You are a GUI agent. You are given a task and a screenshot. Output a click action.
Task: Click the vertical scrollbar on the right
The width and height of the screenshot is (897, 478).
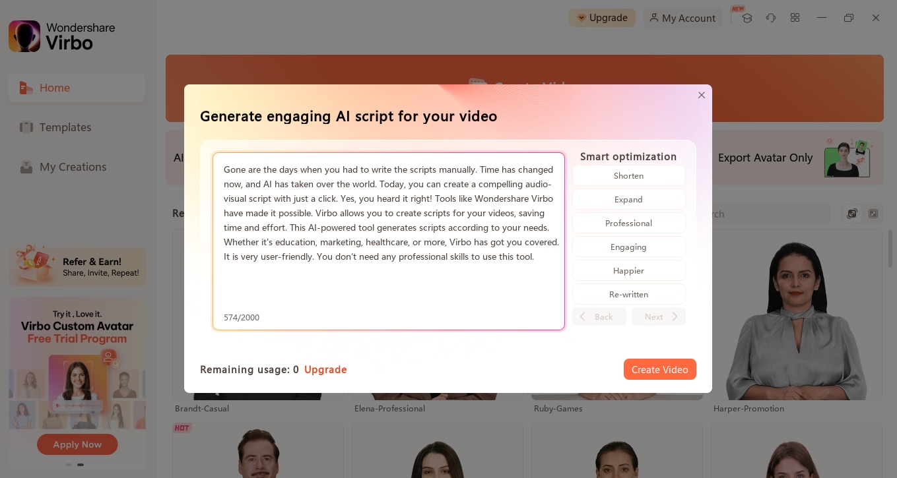point(890,248)
